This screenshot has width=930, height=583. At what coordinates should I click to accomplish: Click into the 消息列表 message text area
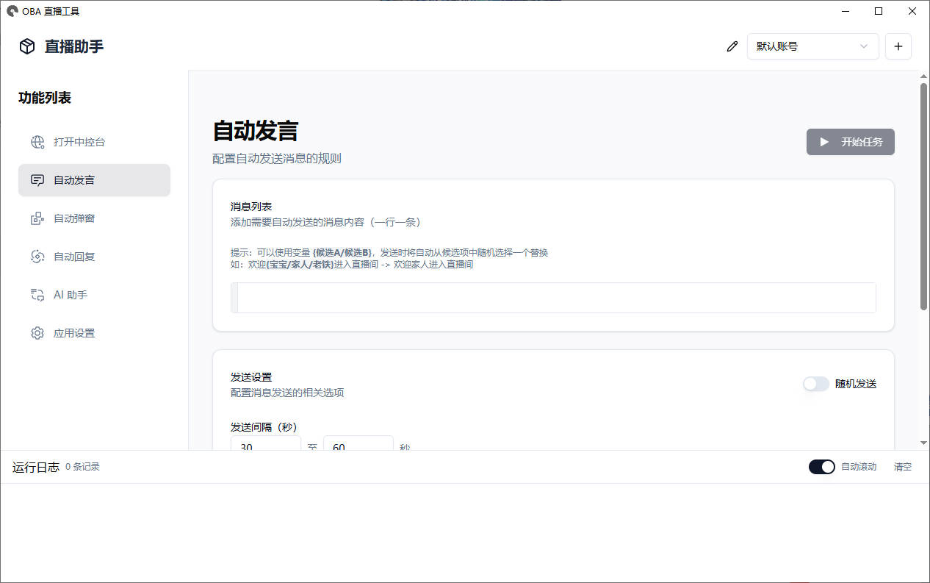tap(553, 298)
